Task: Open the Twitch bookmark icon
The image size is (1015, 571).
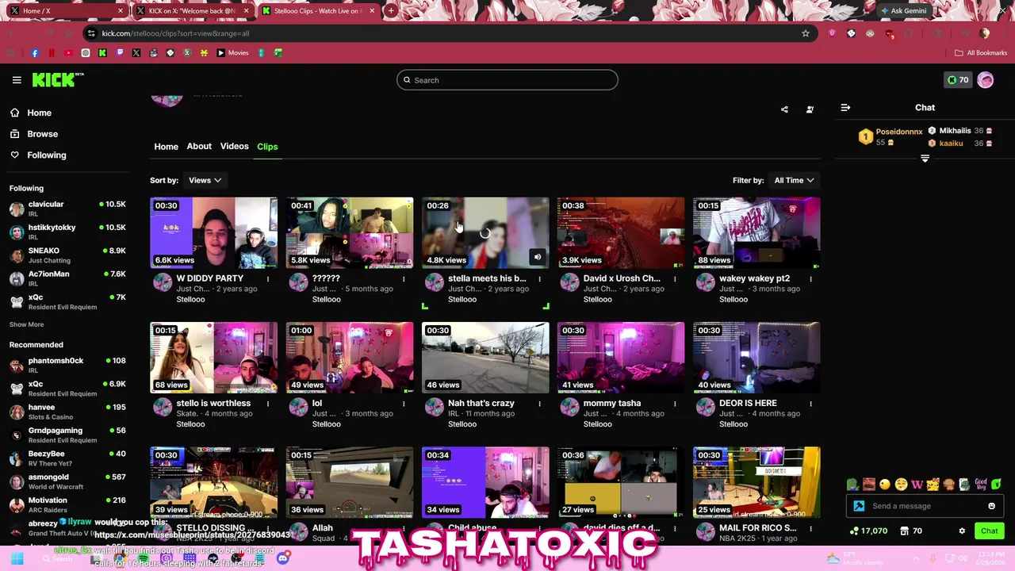Action: (x=120, y=53)
